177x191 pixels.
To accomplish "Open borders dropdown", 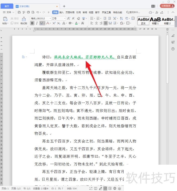I will [x=131, y=23].
